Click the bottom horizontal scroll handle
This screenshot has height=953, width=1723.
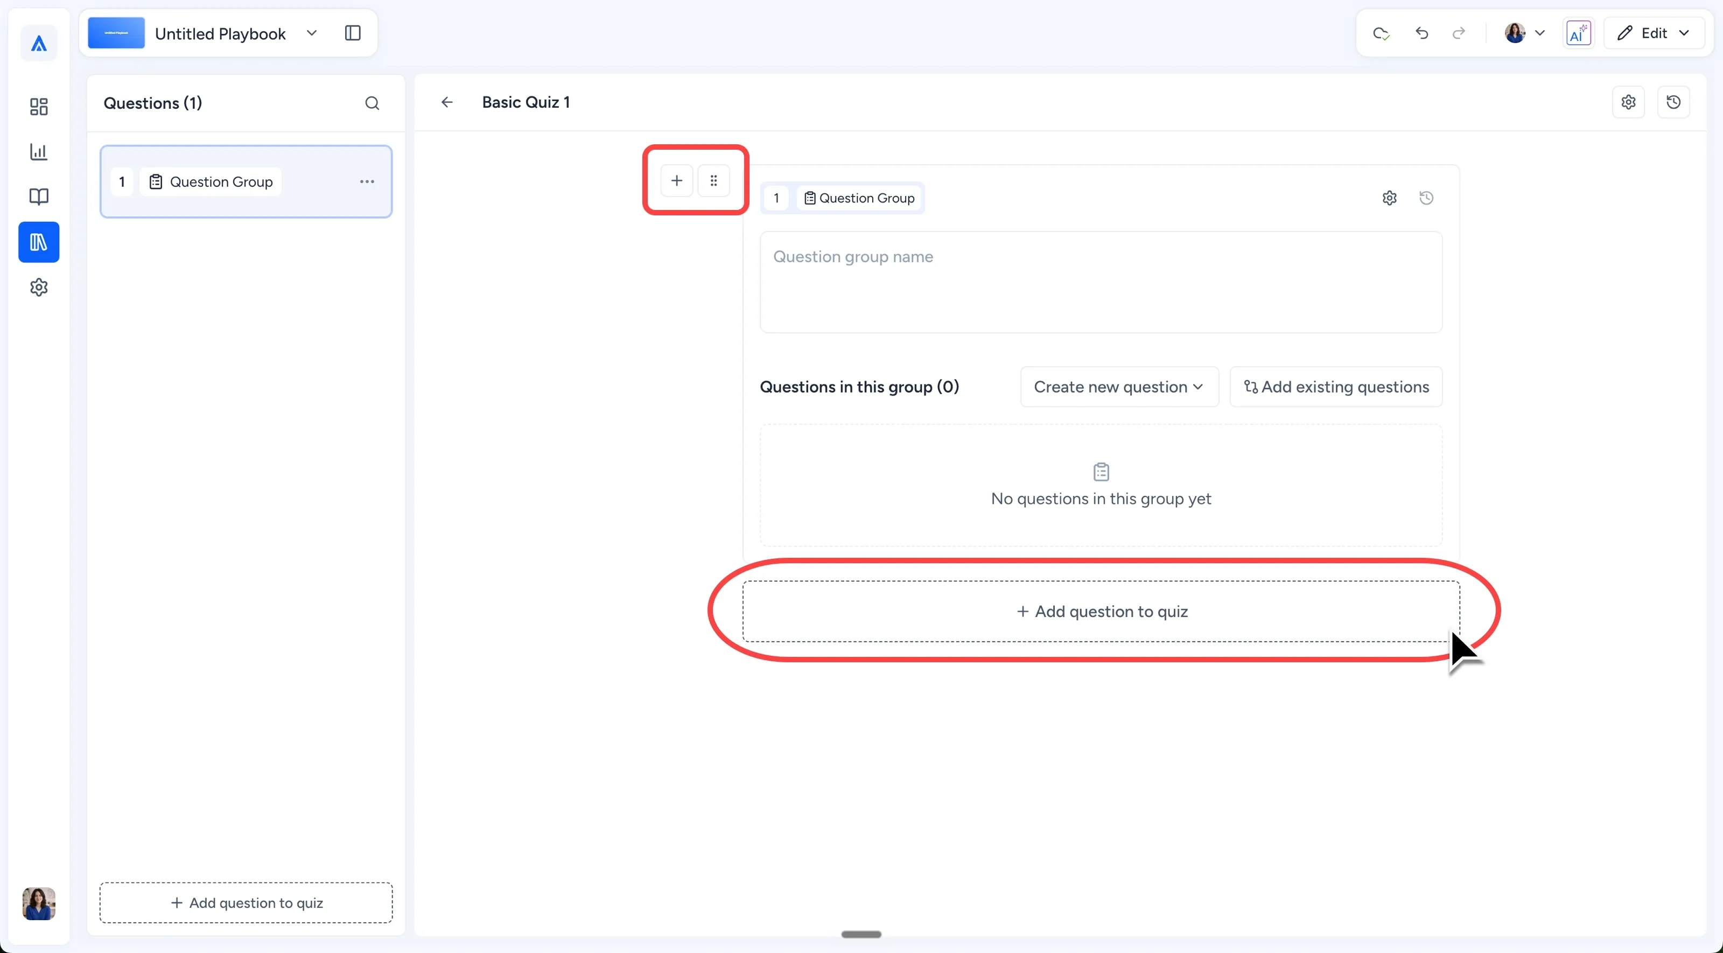coord(861,934)
